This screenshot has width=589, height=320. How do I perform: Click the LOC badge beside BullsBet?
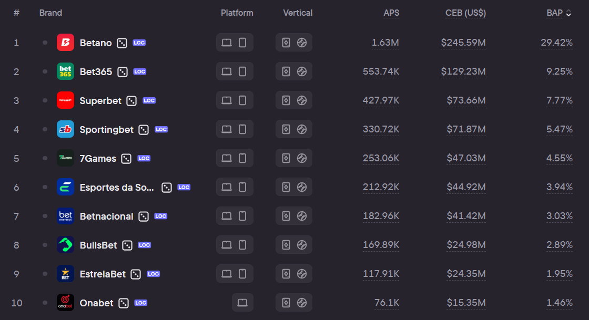tap(145, 245)
